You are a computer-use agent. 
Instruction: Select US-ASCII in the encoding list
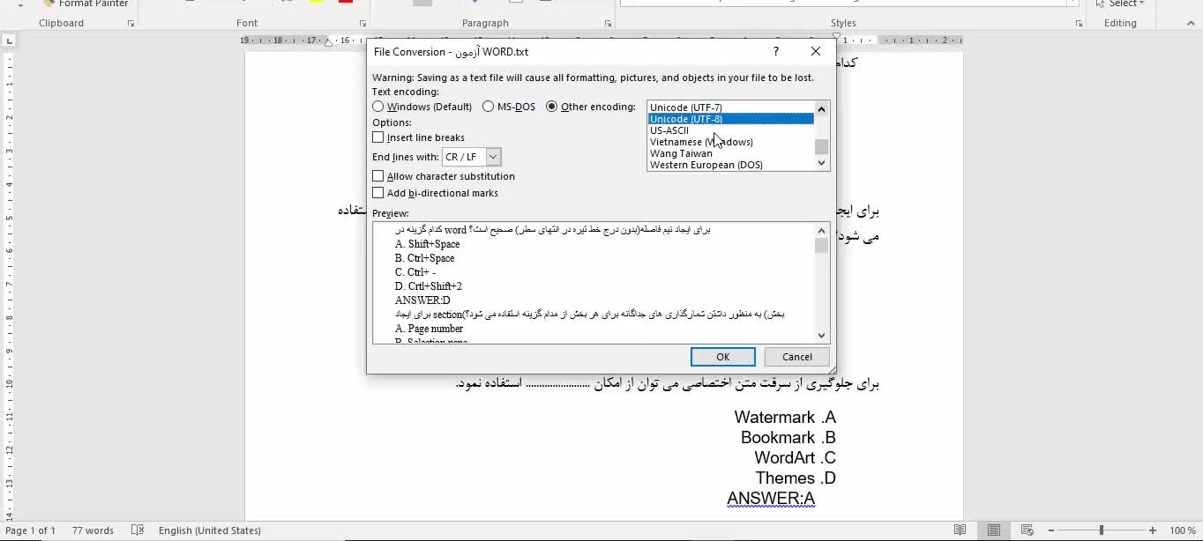[669, 130]
